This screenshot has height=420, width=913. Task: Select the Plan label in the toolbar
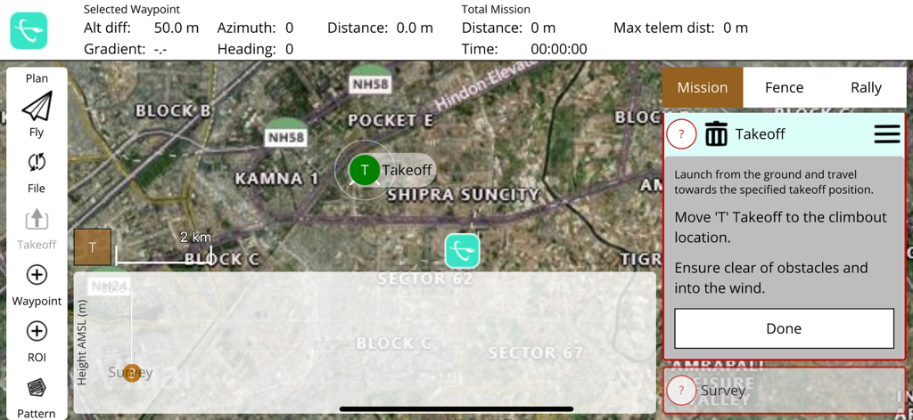point(37,78)
